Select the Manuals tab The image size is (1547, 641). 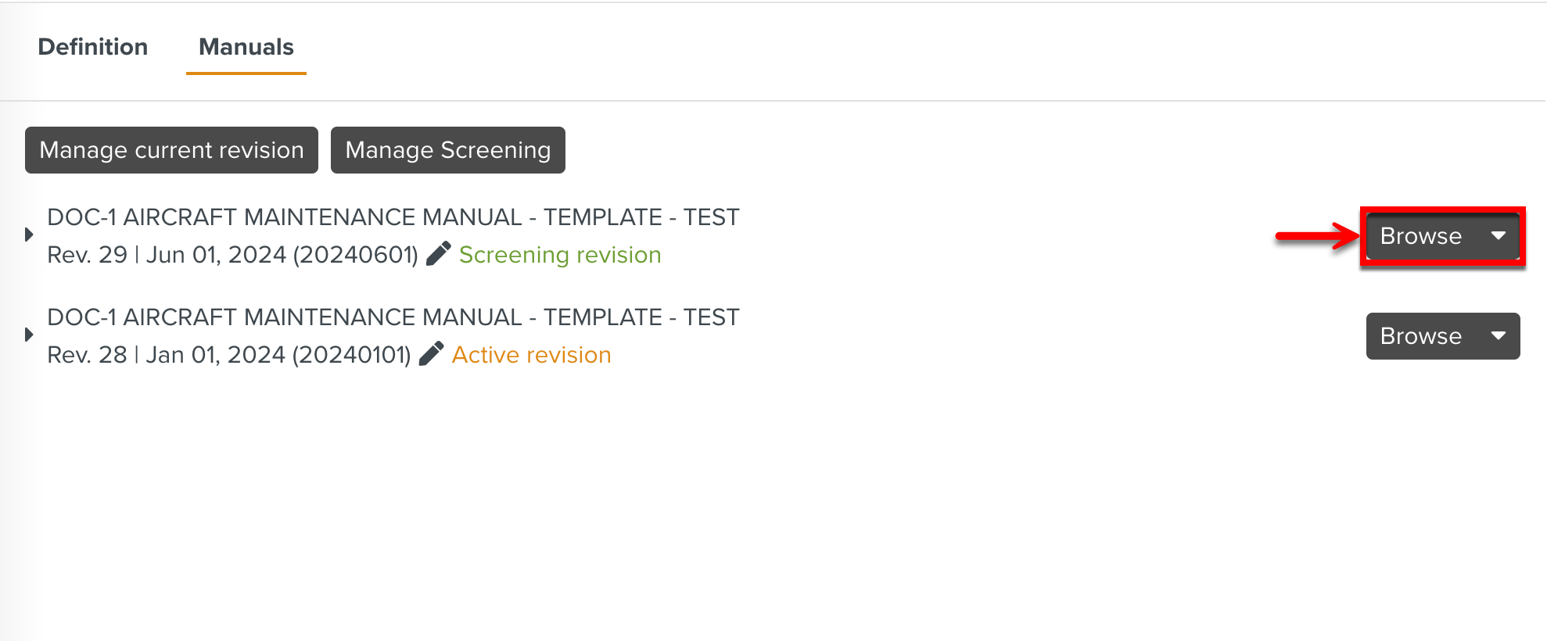point(246,47)
